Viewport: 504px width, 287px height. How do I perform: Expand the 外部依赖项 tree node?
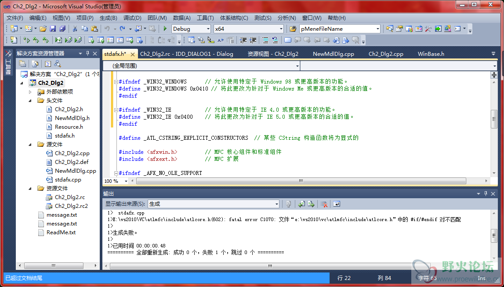30,91
